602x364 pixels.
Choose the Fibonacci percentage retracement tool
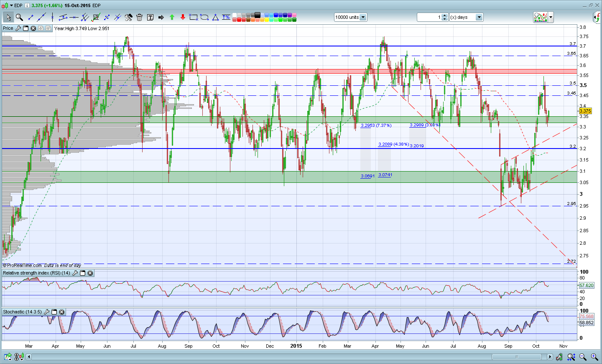point(226,17)
